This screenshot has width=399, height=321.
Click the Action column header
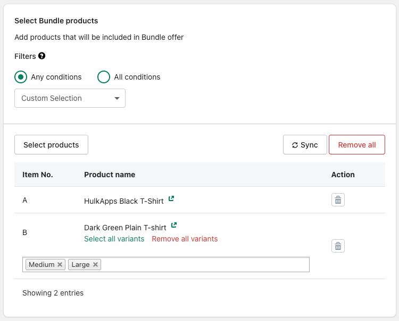coord(343,175)
